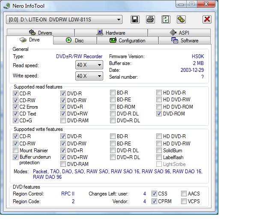
Task: Toggle Labelflash checkbox
Action: 159,157
